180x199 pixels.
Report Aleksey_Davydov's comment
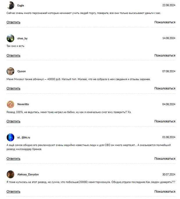click(x=165, y=191)
